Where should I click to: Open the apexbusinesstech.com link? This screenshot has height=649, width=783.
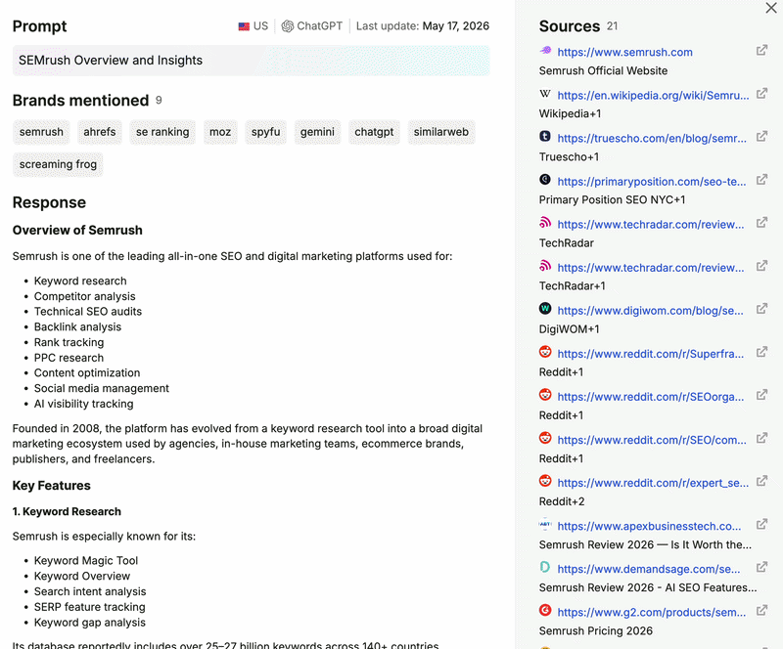649,526
